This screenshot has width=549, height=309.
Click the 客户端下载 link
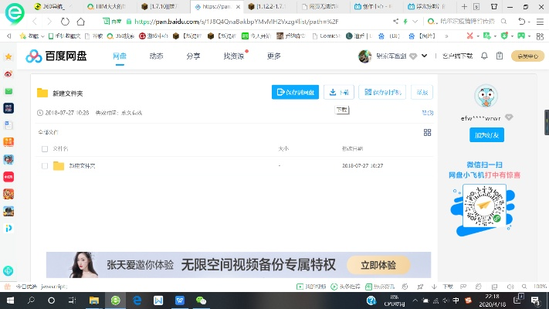pyautogui.click(x=457, y=56)
